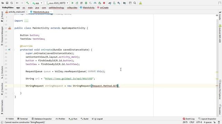Expand the folded import statements
The height and width of the screenshot is (124, 222).
[x=26, y=21]
